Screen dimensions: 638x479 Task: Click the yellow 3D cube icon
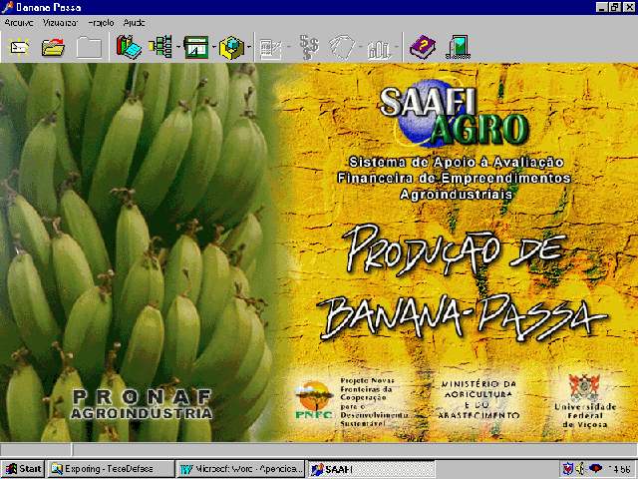click(231, 47)
